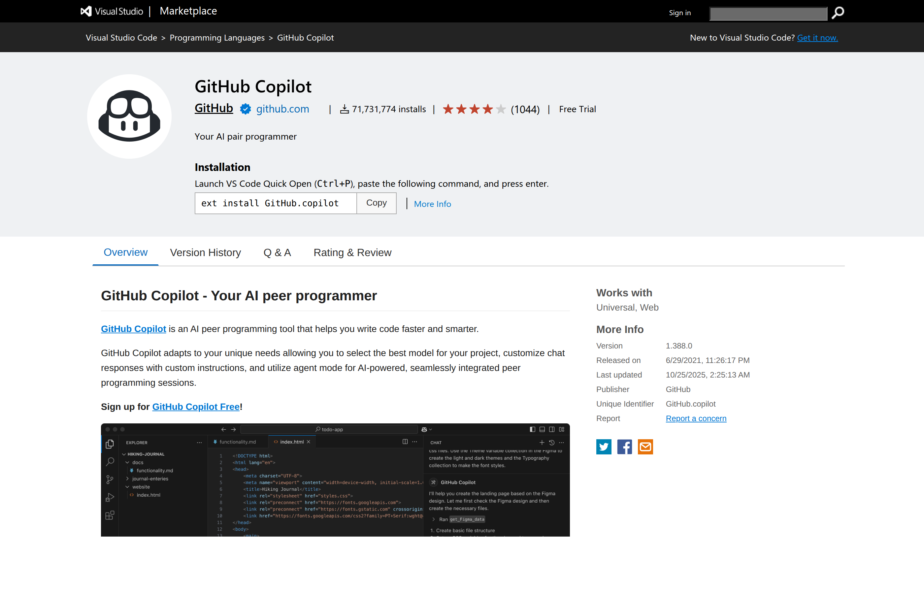Click the marketplace search input field
The height and width of the screenshot is (594, 924).
768,13
